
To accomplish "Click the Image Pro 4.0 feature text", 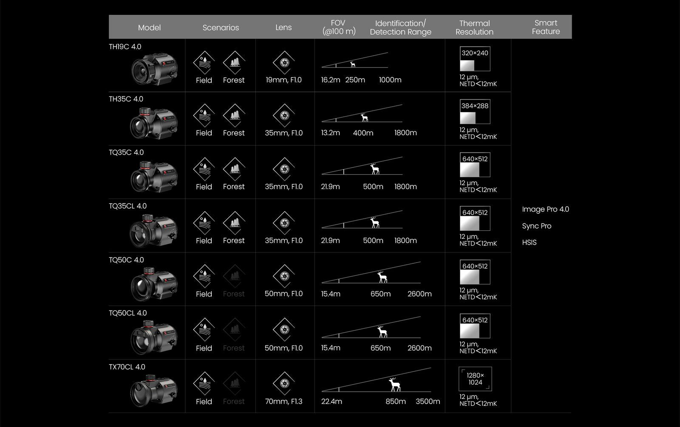I will pos(545,209).
